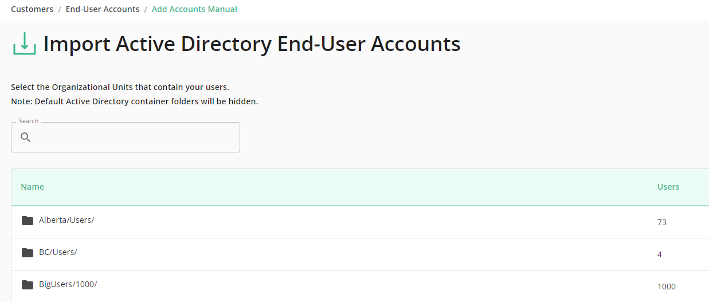Go to End-User Accounts breadcrumb
This screenshot has height=302, width=709.
103,9
